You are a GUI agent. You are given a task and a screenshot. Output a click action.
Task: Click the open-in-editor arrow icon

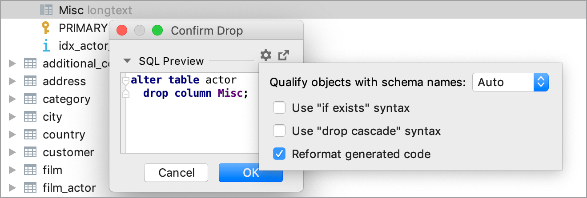tap(284, 55)
